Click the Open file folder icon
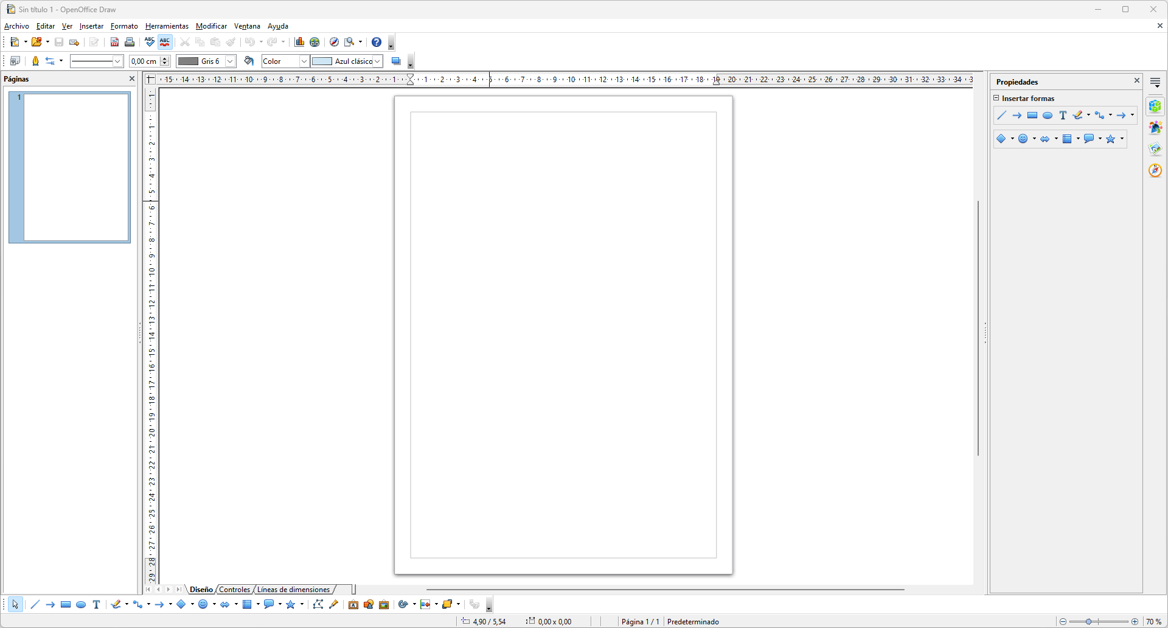This screenshot has width=1168, height=628. [x=36, y=42]
